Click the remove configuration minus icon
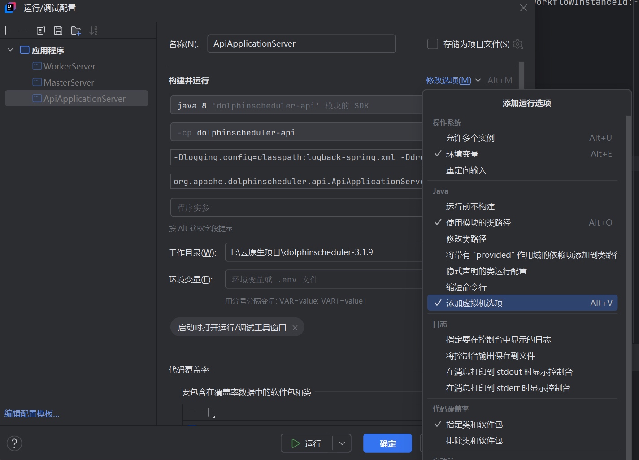The width and height of the screenshot is (639, 460). [23, 30]
